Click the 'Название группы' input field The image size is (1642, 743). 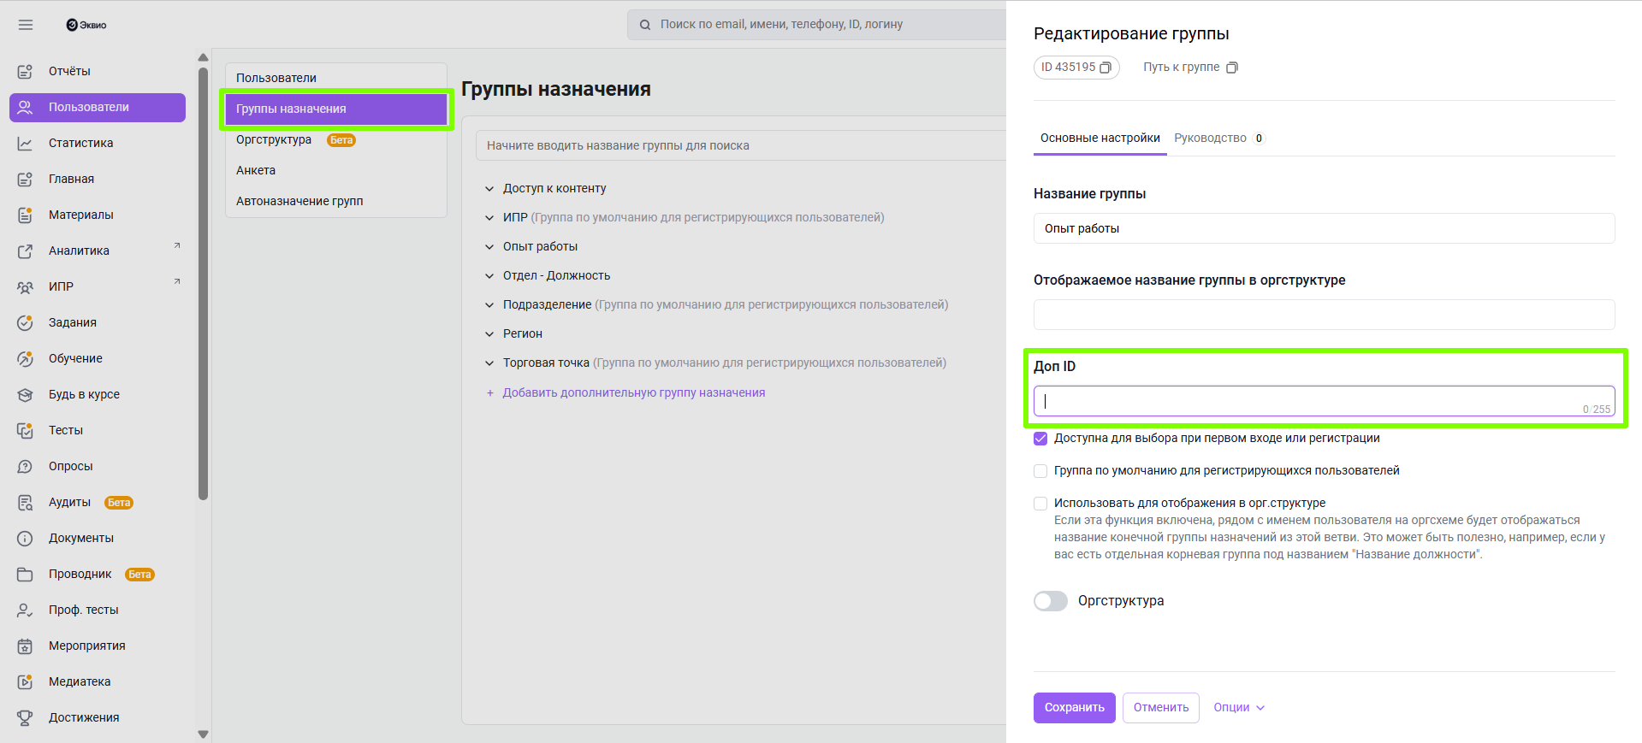point(1324,228)
